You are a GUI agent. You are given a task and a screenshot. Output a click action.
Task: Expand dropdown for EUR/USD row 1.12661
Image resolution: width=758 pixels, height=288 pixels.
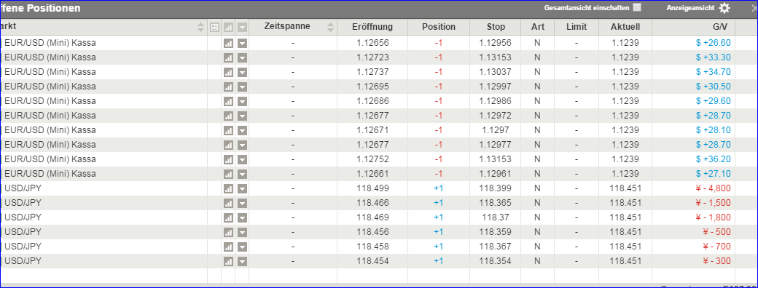tap(242, 174)
